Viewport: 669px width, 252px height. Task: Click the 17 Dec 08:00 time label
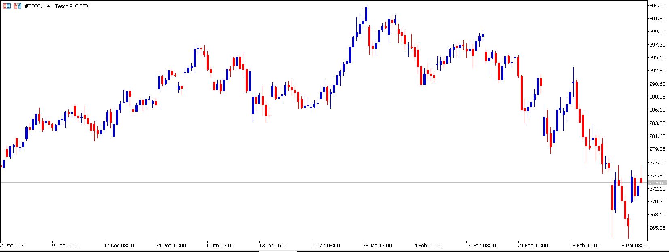pos(119,245)
